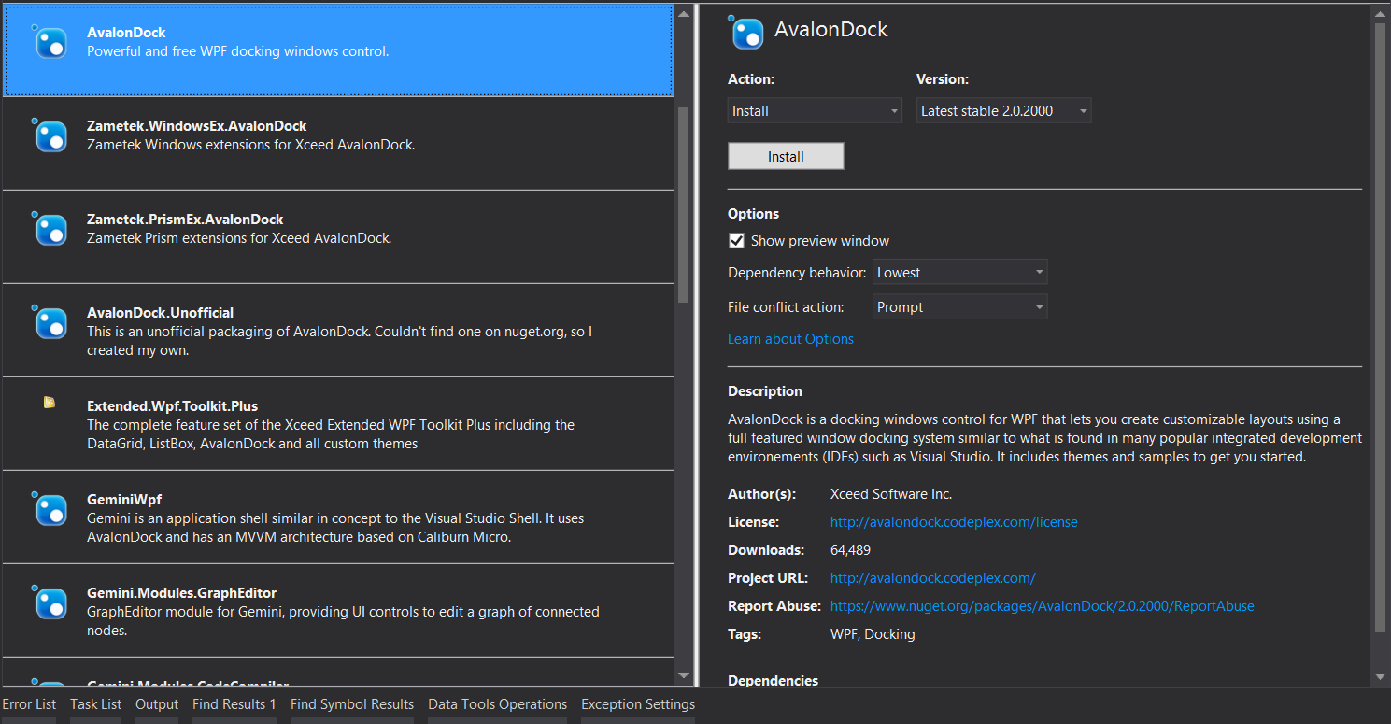Expand the Dependency behavior dropdown
The width and height of the screenshot is (1391, 724).
click(x=959, y=273)
